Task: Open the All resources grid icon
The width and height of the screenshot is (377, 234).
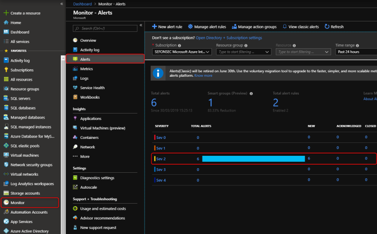Action: pos(6,79)
